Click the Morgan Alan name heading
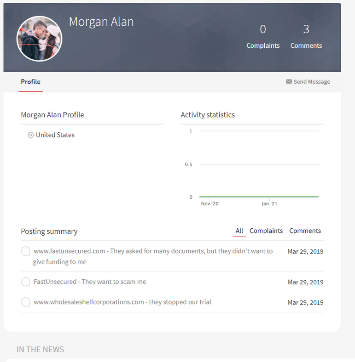This screenshot has height=362, width=355. [x=101, y=22]
